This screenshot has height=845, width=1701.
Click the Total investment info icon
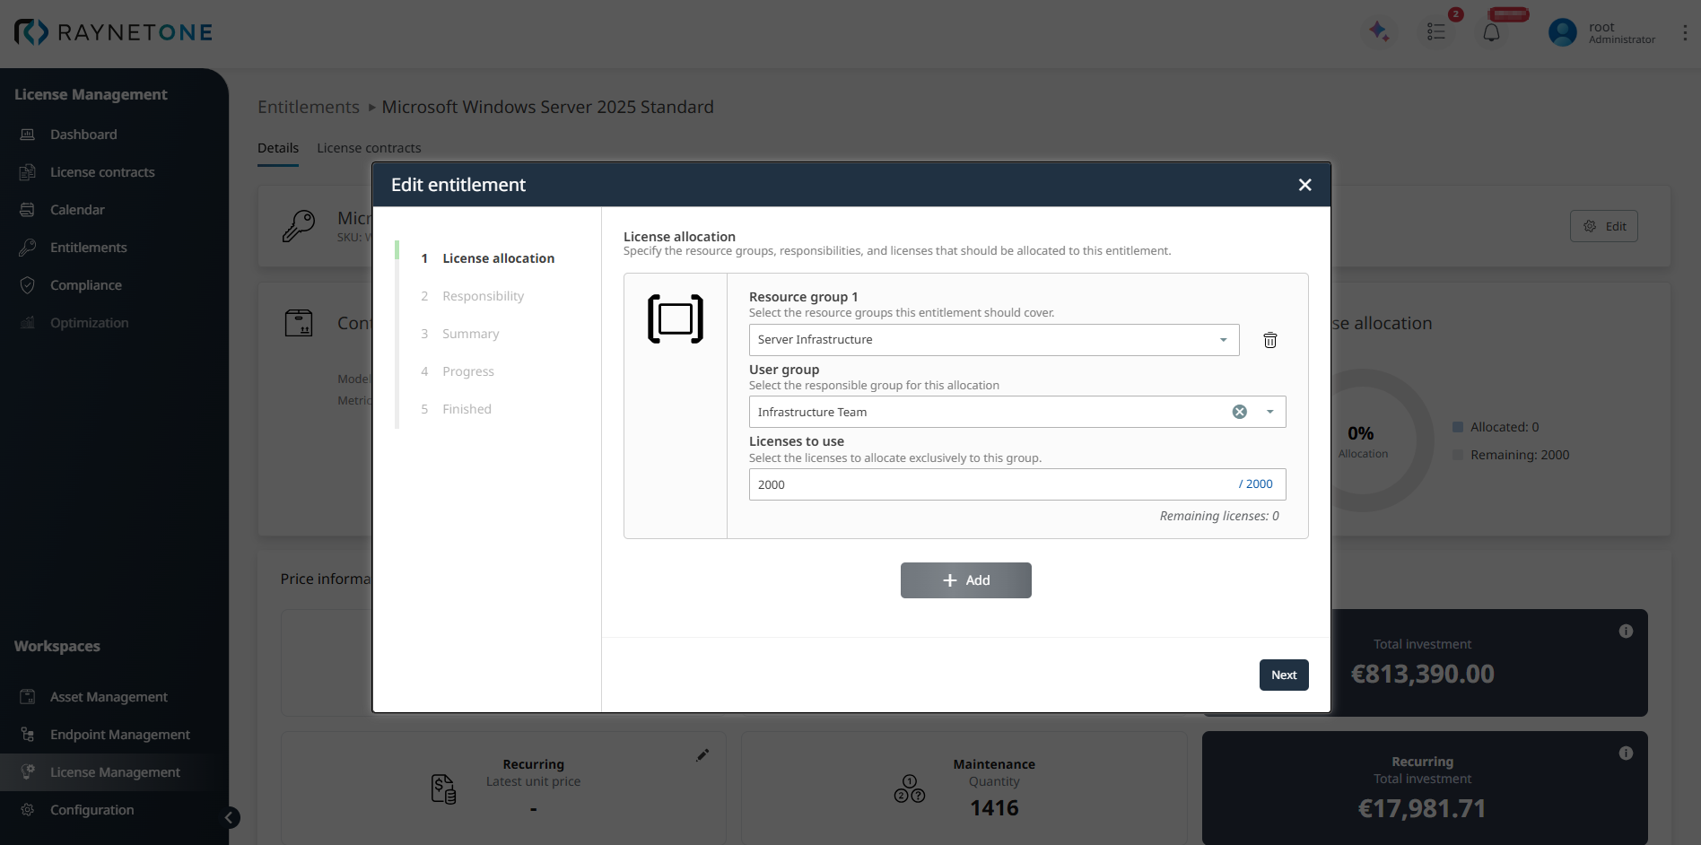click(1626, 632)
